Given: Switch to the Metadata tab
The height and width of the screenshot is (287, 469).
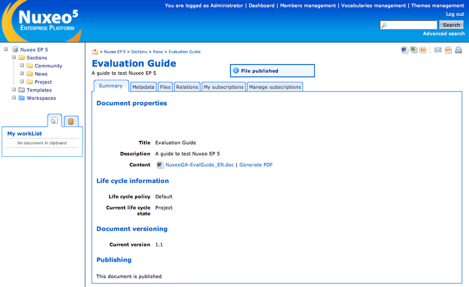Looking at the screenshot, I should [143, 87].
